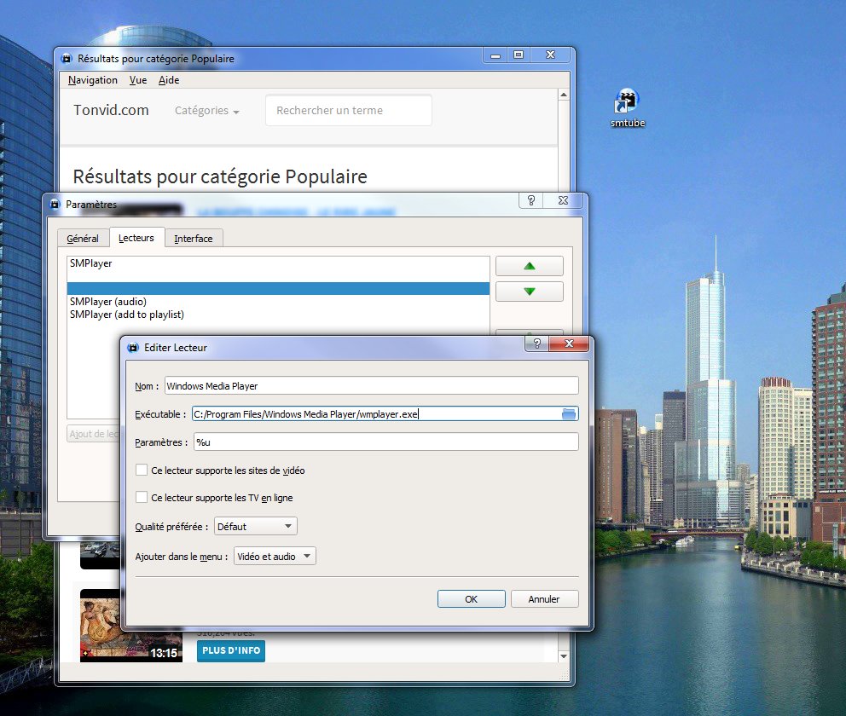Screen dimensions: 846x716
Task: Open the Qualité préférée dropdown
Action: 256,526
